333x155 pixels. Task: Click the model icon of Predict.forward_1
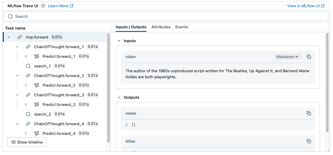tap(37, 56)
